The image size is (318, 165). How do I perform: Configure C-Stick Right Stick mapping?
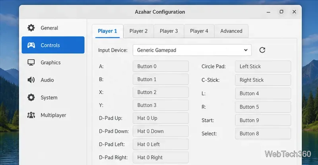[x=263, y=80]
